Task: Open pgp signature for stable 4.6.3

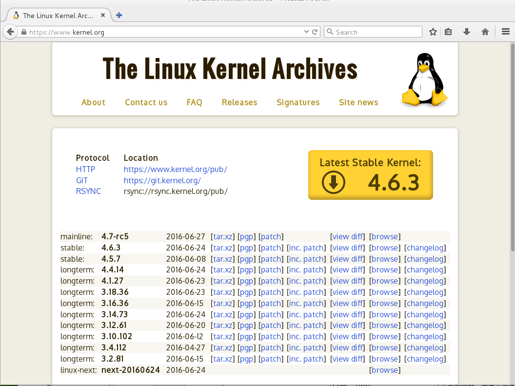Action: point(246,248)
